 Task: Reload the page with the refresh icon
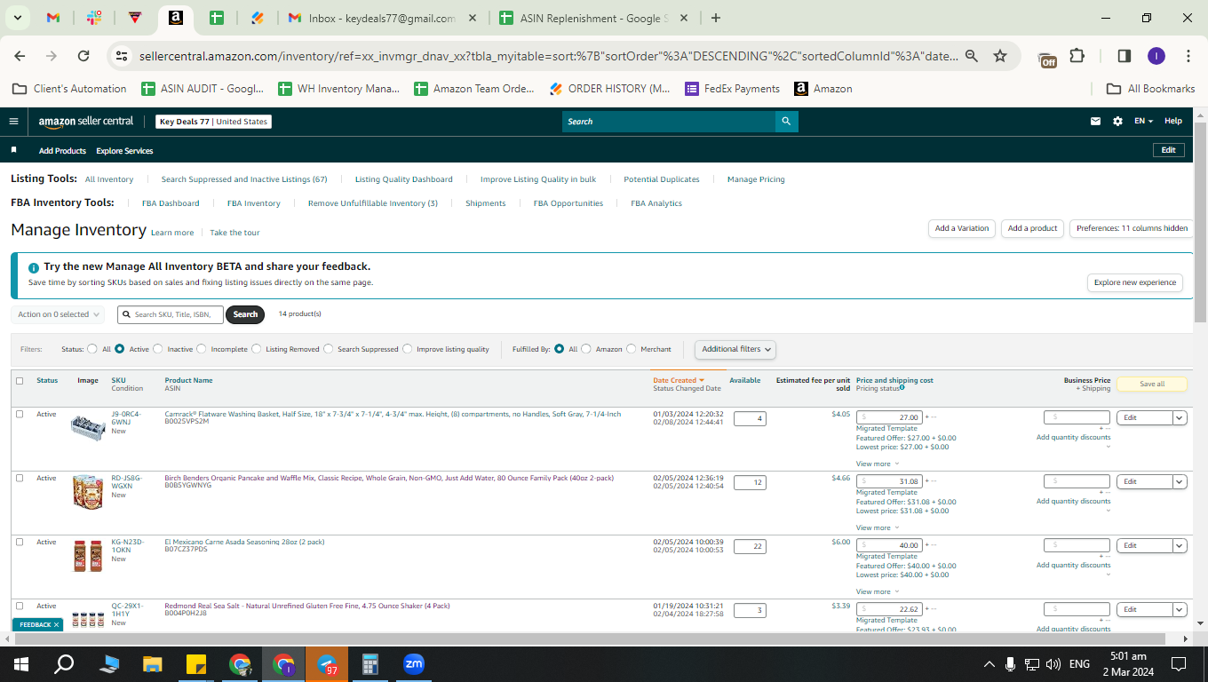[x=83, y=56]
